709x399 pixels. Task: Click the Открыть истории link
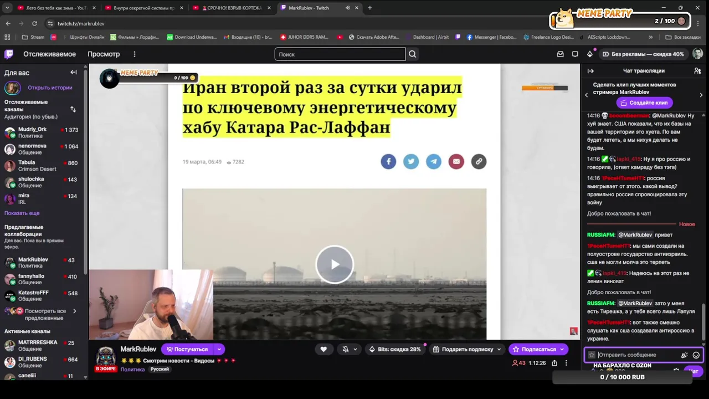(50, 88)
